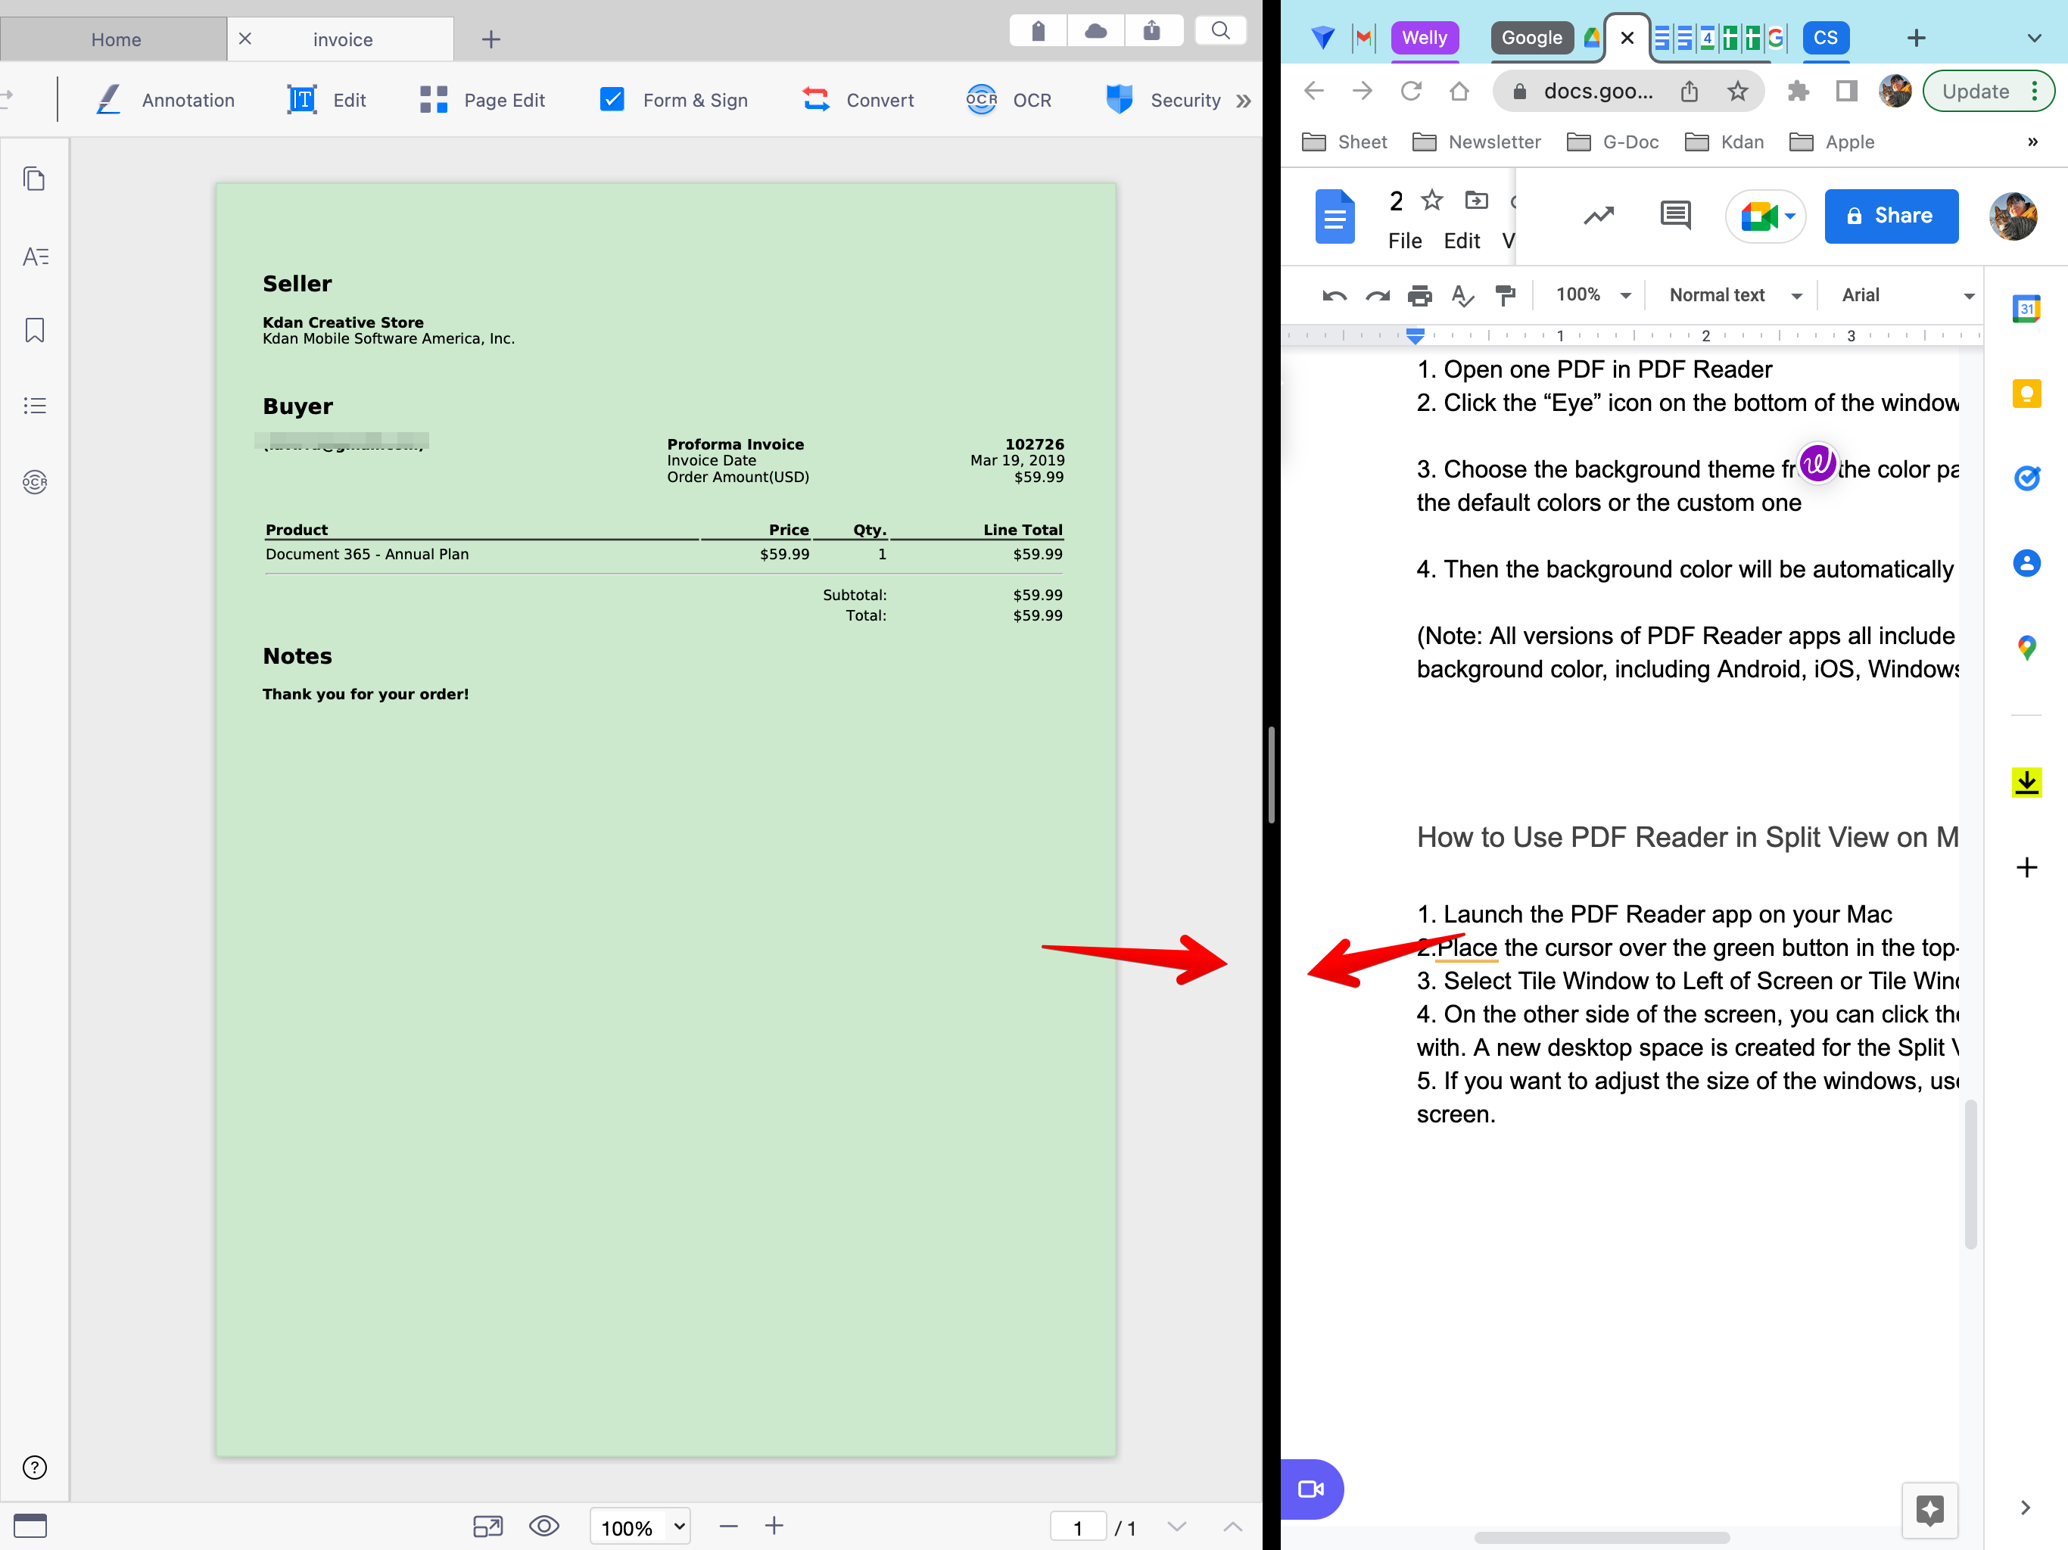Toggle Chrome side panel icon
Image resolution: width=2068 pixels, height=1550 pixels.
pyautogui.click(x=1846, y=91)
